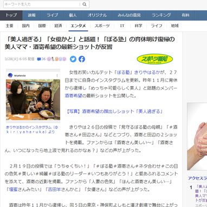Select the エンタメ category
Image resolution: width=207 pixels, height=207 pixels.
(x=78, y=26)
